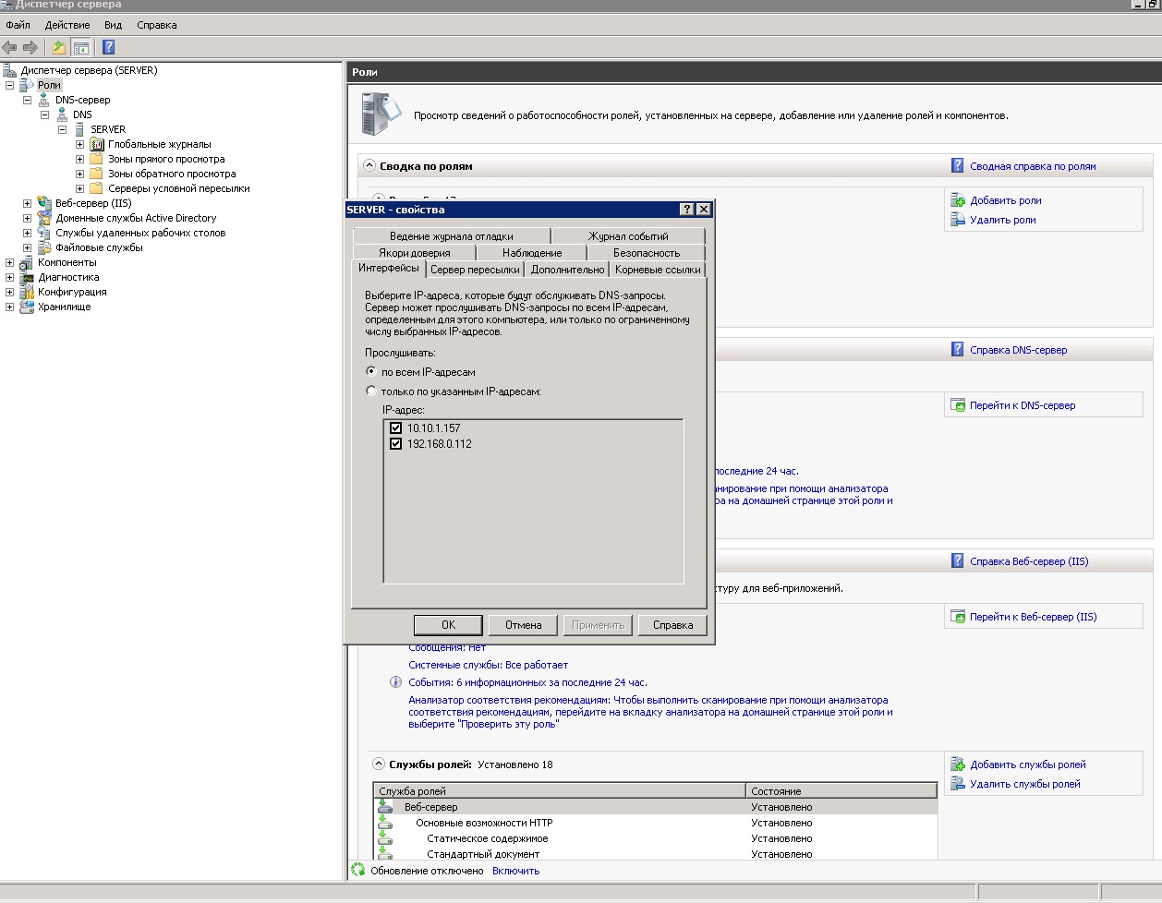
Task: Click the Глобальные журналы icon
Action: coord(97,144)
